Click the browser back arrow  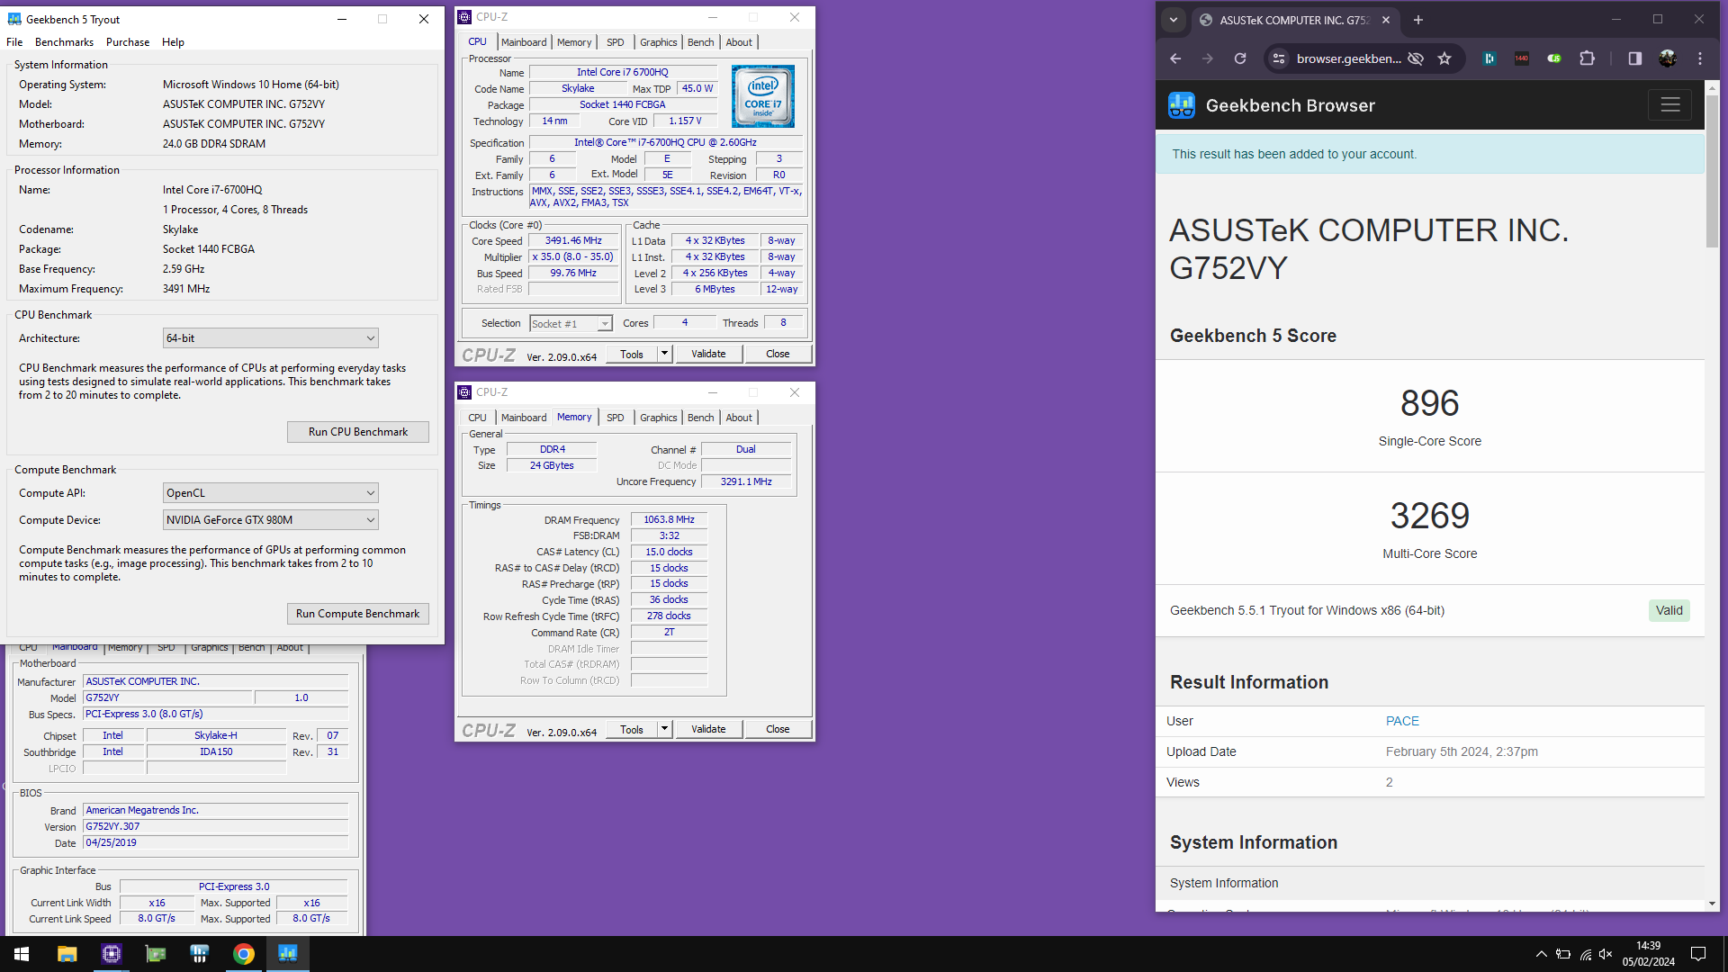tap(1175, 58)
